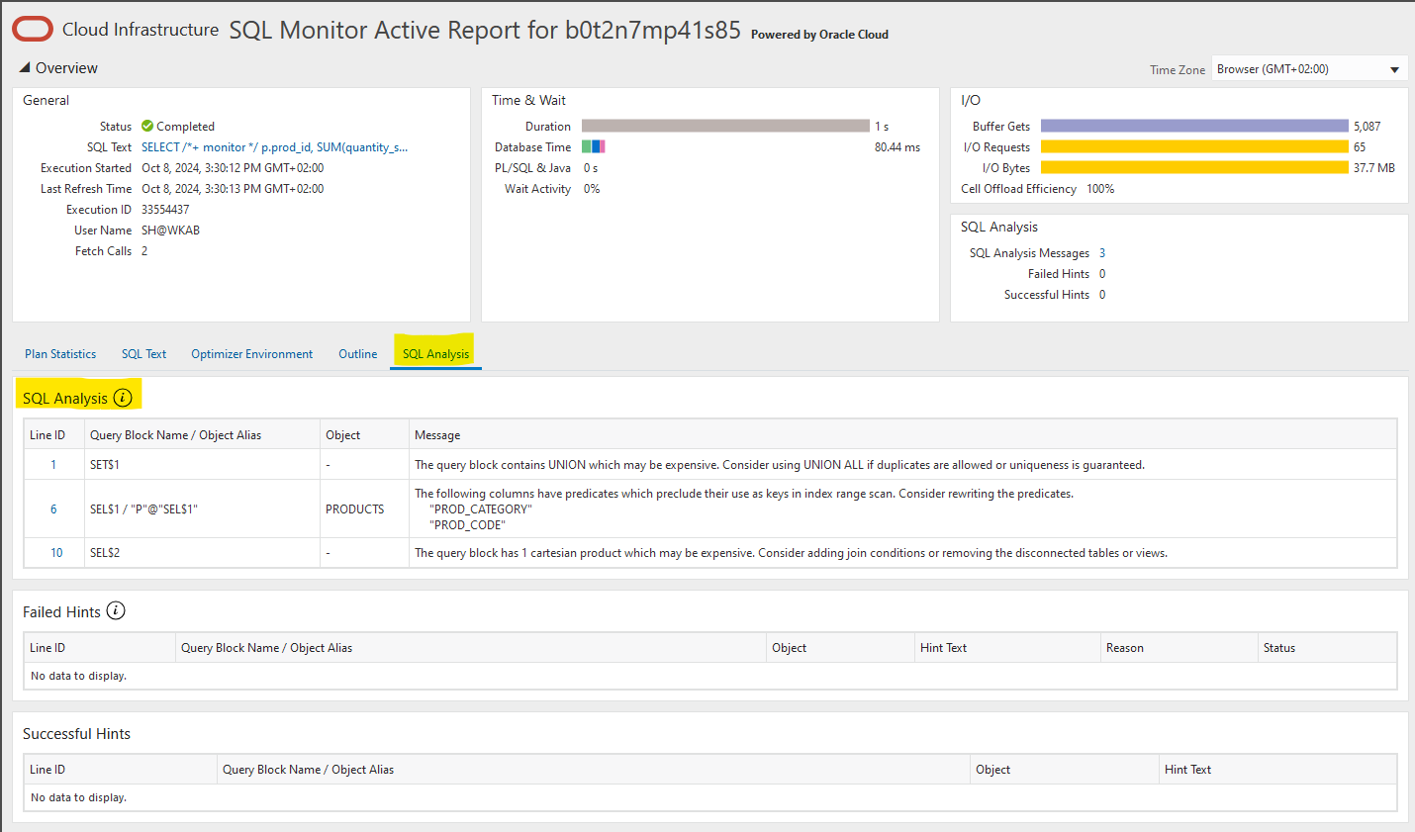
Task: Collapse the Overview section
Action: [x=24, y=67]
